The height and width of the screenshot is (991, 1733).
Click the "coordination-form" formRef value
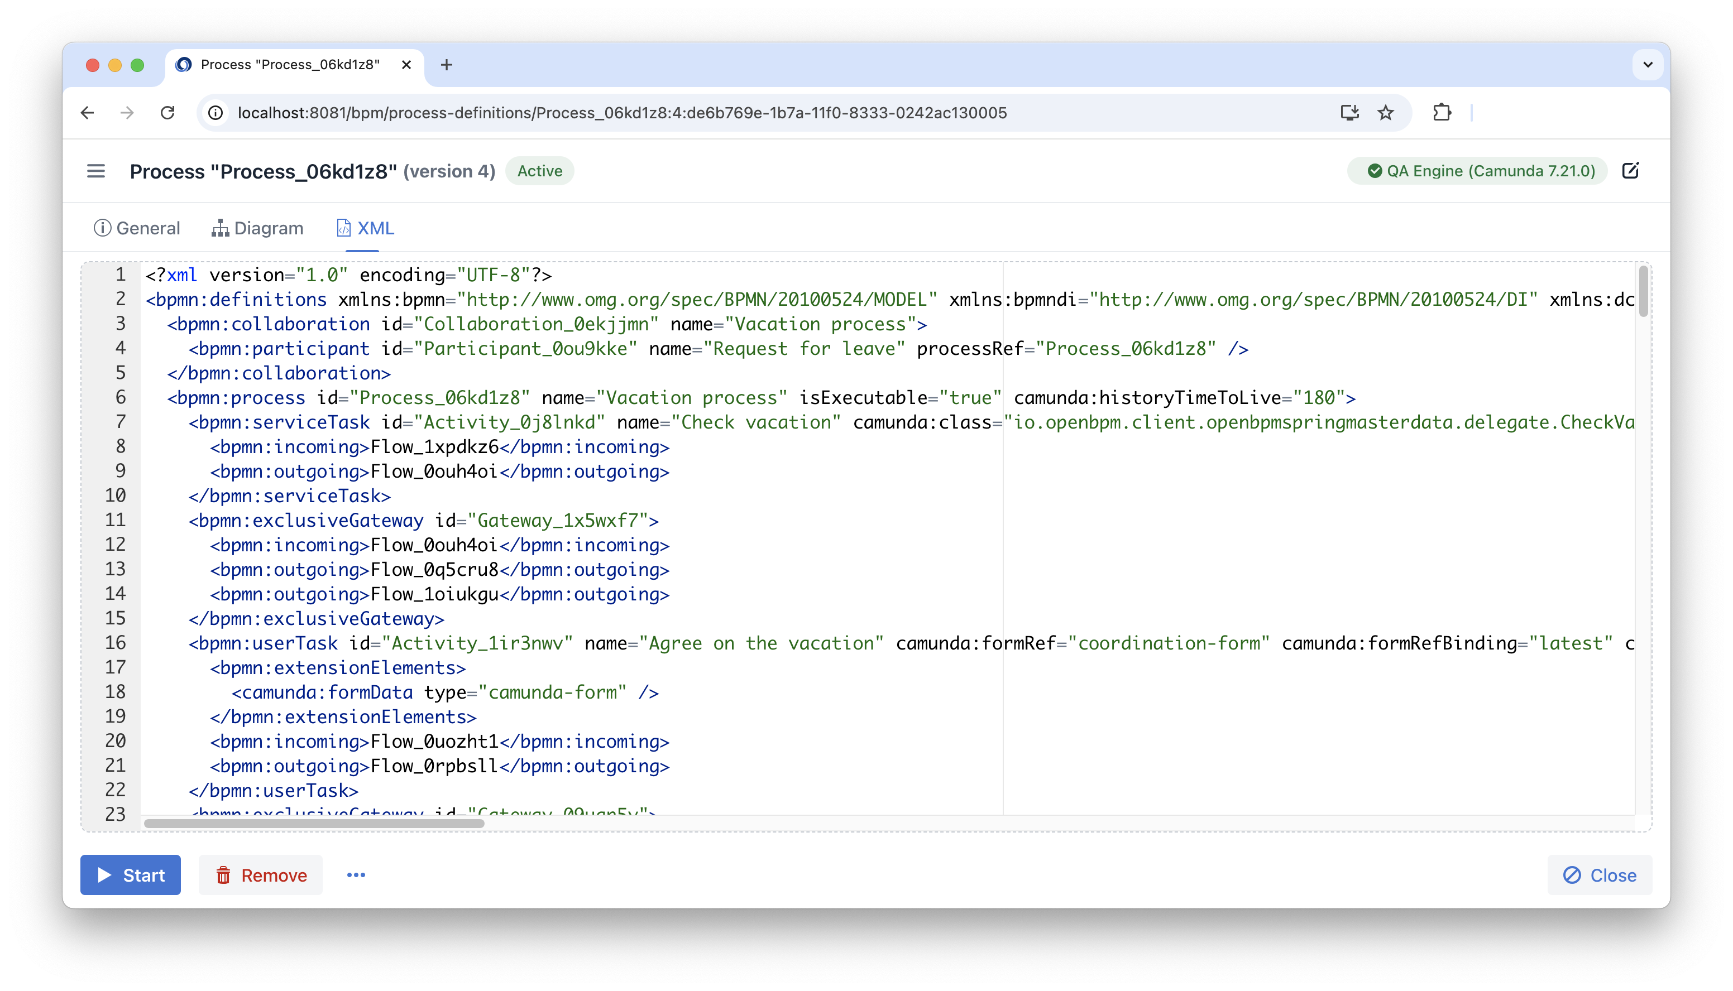point(1169,643)
